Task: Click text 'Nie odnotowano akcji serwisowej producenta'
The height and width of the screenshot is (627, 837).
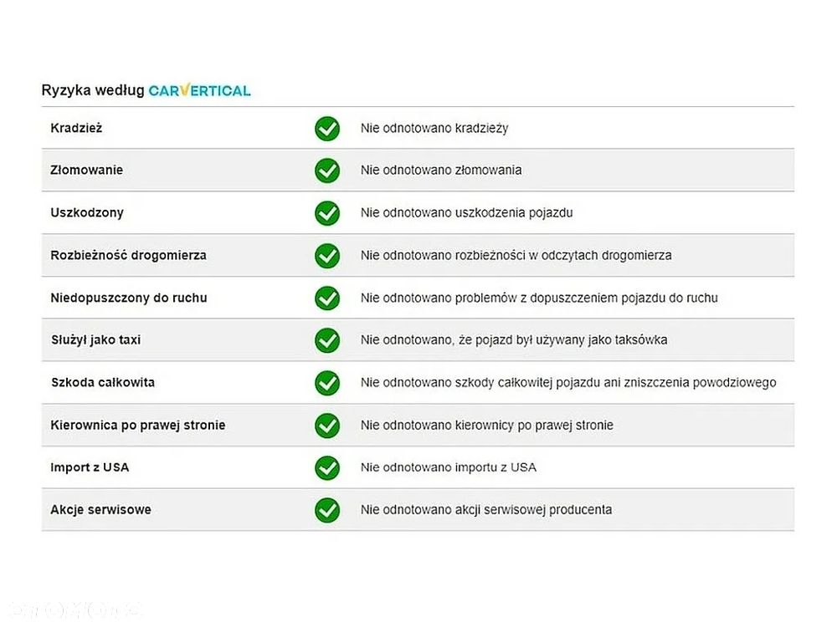Action: click(x=485, y=510)
